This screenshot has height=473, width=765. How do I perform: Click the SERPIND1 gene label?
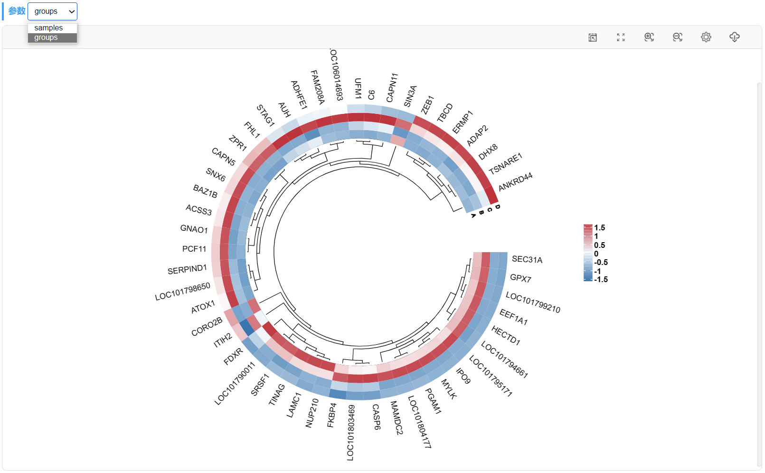pos(187,270)
